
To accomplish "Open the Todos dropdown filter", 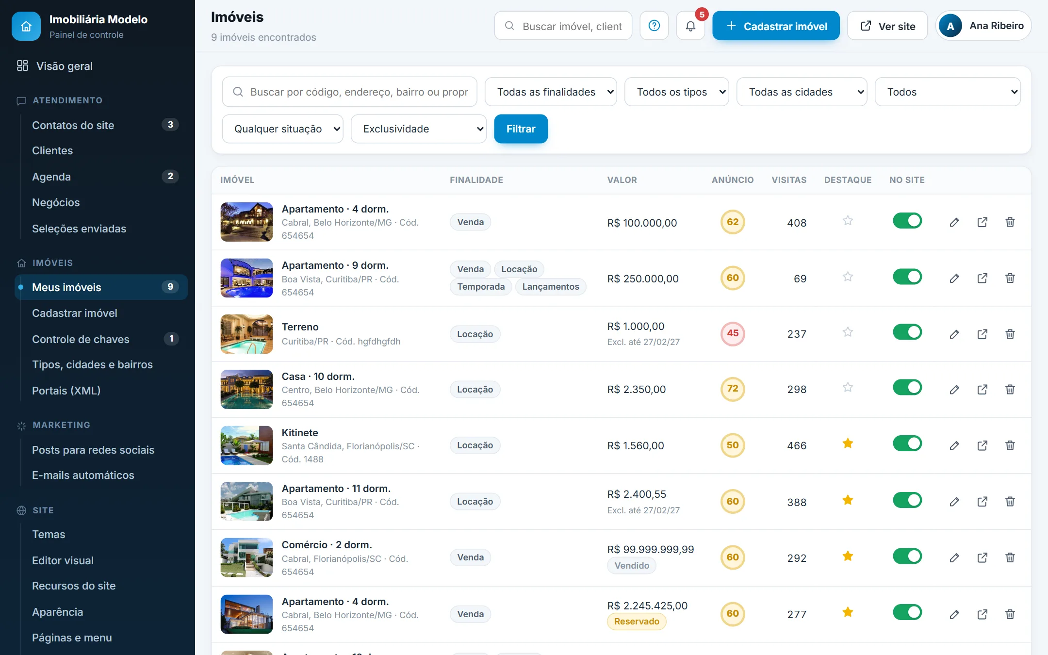I will coord(948,92).
